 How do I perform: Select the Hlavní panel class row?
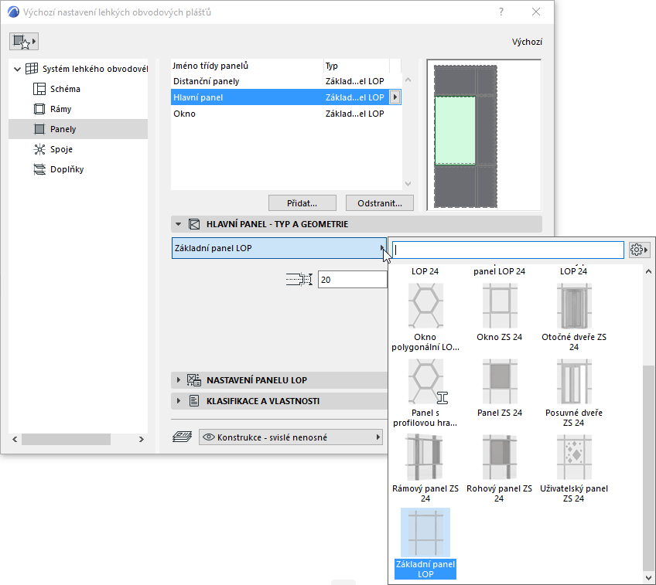coord(286,97)
